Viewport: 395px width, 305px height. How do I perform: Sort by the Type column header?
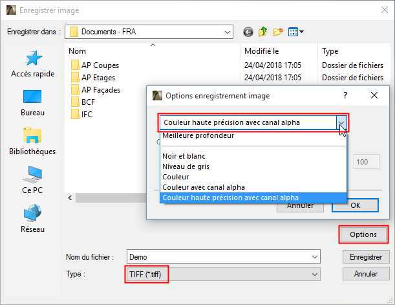tap(354, 51)
